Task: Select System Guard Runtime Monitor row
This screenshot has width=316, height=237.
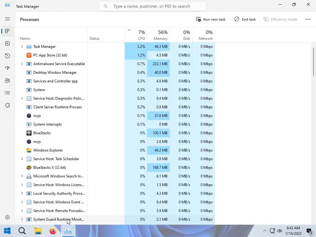Action: 115,219
